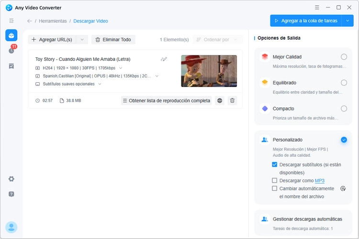This screenshot has width=359, height=239.
Task: Open the hamburger menu in title bar
Action: pyautogui.click(x=317, y=7)
